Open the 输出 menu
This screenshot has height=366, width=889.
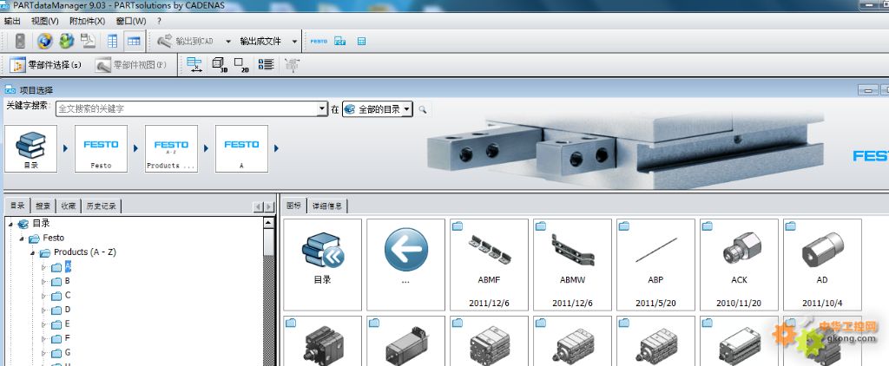pos(12,21)
